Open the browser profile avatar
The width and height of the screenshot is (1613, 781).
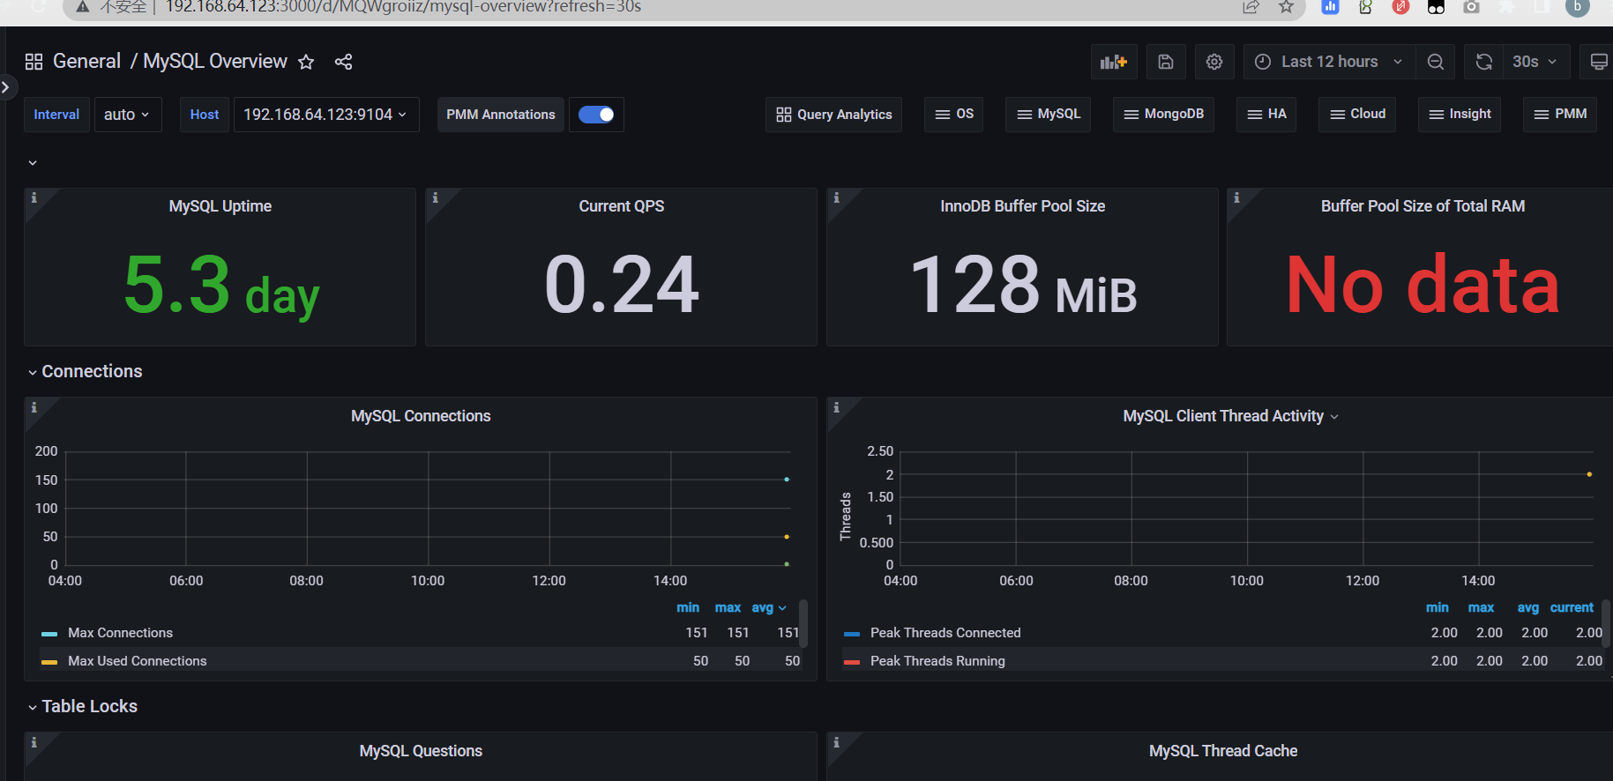pos(1578,7)
